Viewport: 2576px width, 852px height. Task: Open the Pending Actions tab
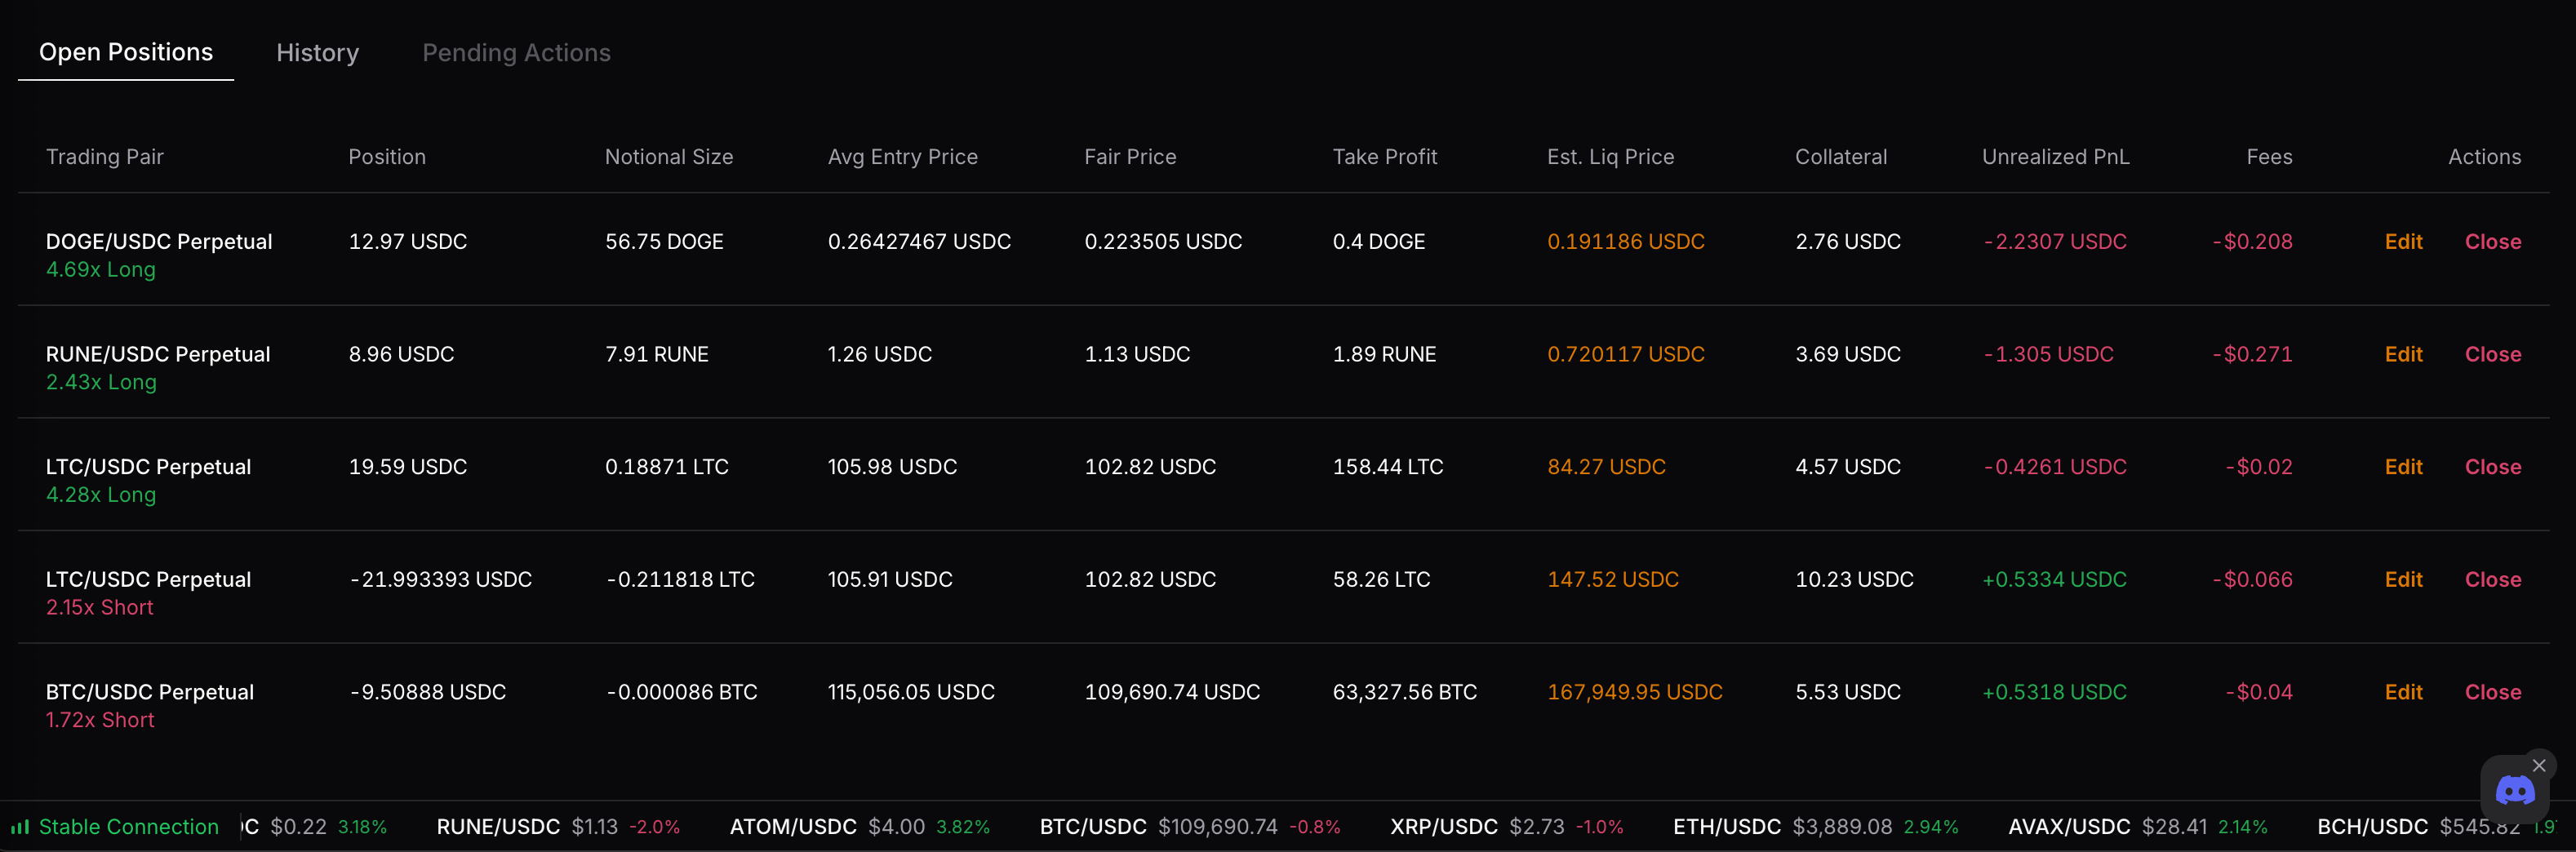(516, 53)
